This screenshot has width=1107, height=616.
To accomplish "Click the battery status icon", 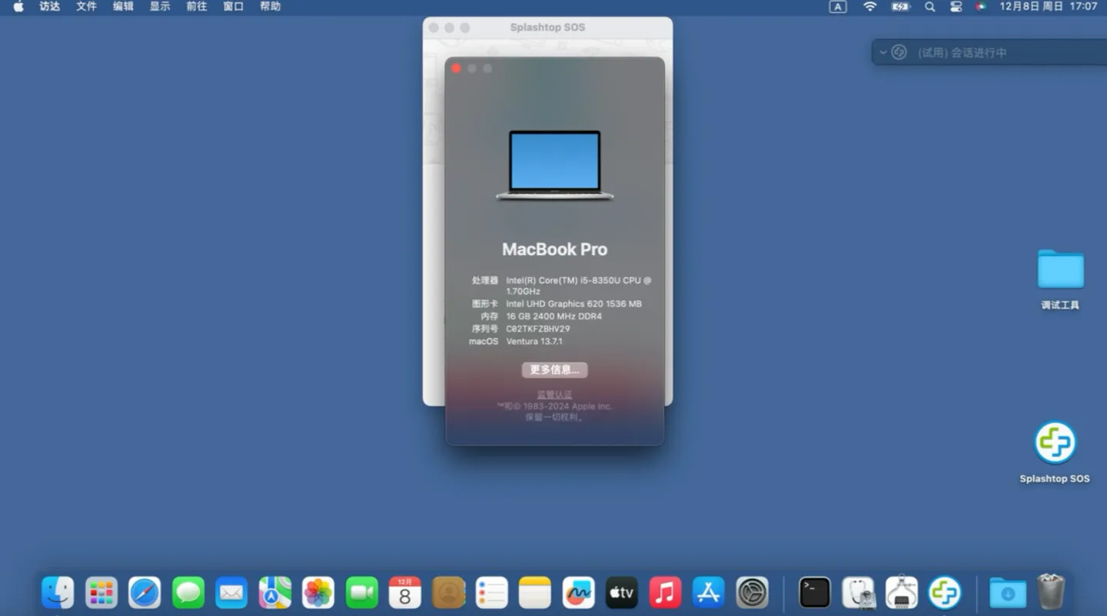I will coord(900,6).
